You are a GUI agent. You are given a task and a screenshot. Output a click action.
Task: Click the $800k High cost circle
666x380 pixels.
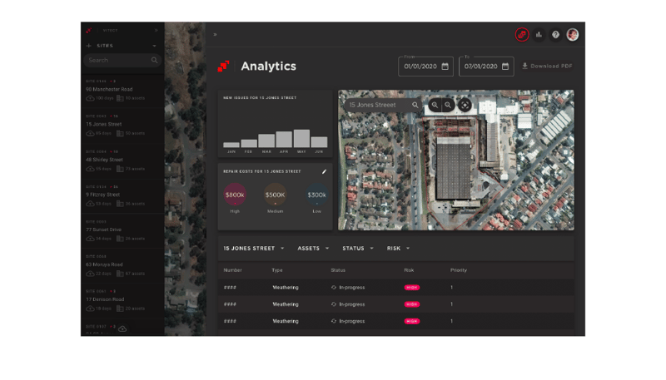[x=235, y=195]
